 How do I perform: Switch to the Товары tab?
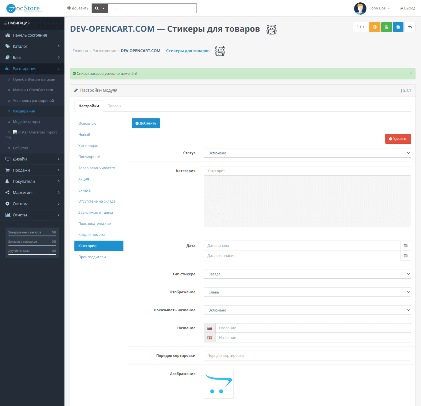pos(115,106)
